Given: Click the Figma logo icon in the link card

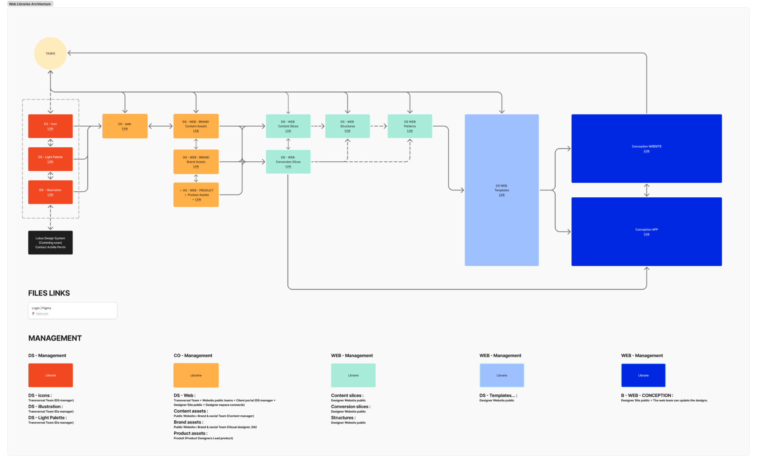Looking at the screenshot, I should click(33, 313).
